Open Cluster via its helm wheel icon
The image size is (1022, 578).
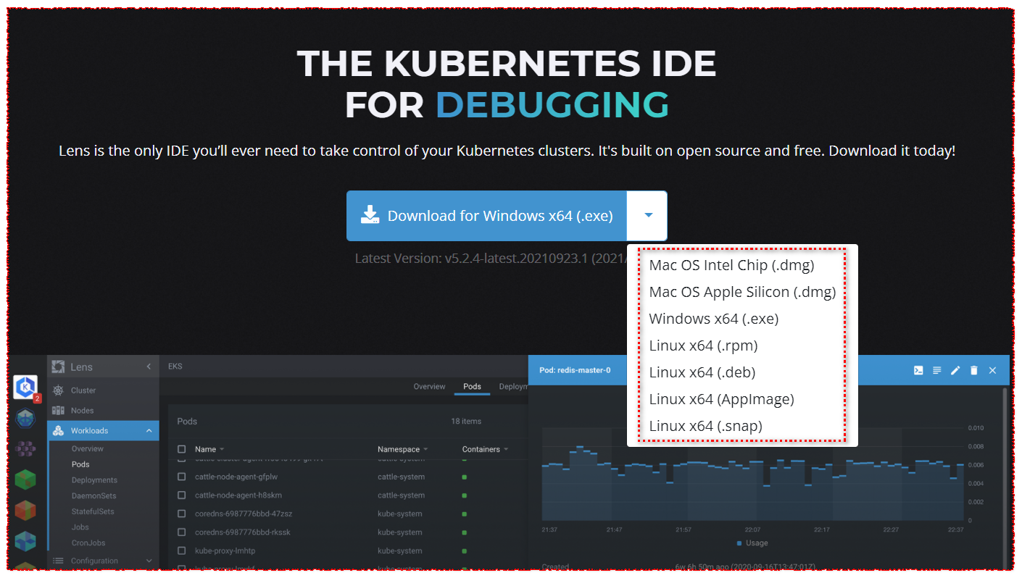point(58,390)
